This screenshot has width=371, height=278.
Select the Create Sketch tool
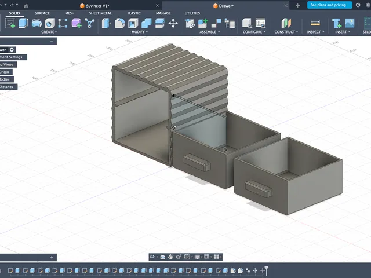point(10,23)
